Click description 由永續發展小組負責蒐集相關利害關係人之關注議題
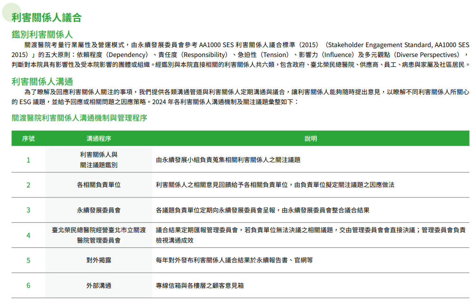Viewport: 473px width, 302px height. point(228,160)
